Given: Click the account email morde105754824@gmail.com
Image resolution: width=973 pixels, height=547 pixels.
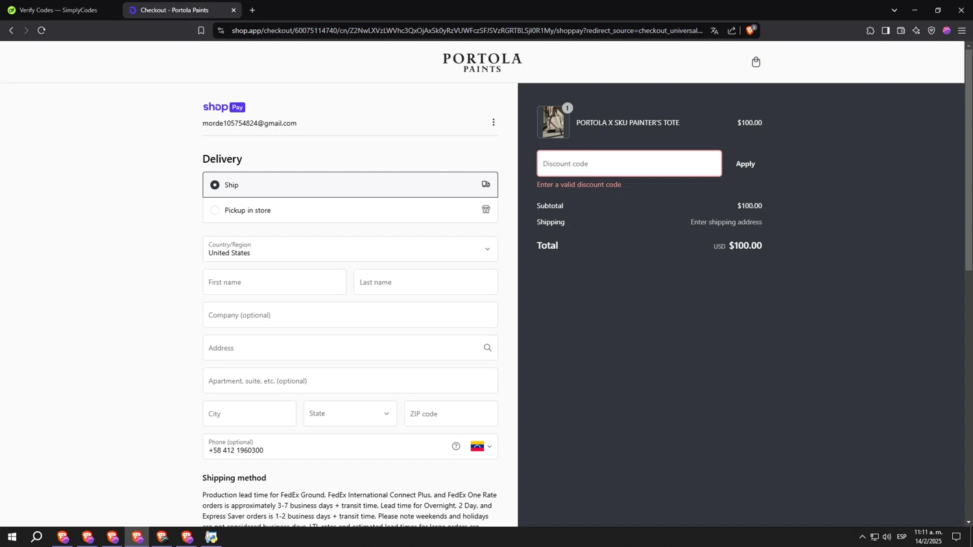Looking at the screenshot, I should (x=249, y=123).
